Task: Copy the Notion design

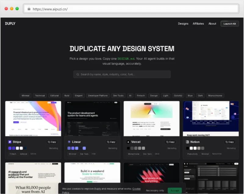Action: 230,142
